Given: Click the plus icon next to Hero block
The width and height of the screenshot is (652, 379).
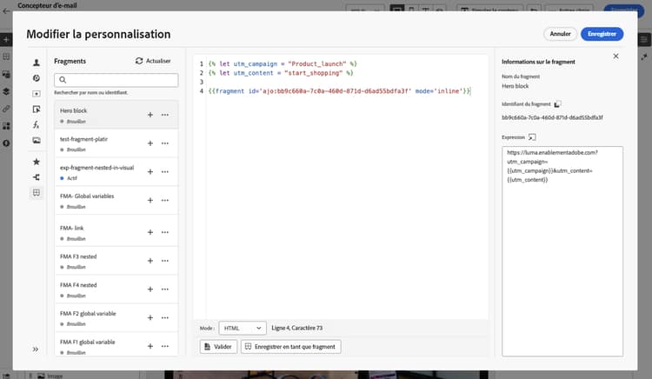Looking at the screenshot, I should [x=150, y=115].
